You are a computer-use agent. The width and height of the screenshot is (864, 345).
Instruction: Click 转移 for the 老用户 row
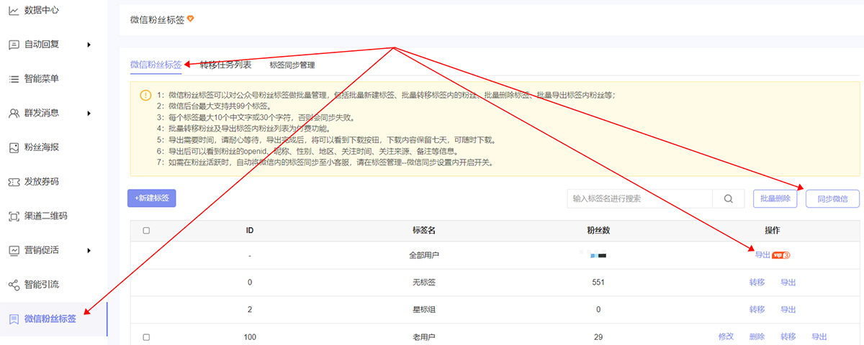(788, 336)
